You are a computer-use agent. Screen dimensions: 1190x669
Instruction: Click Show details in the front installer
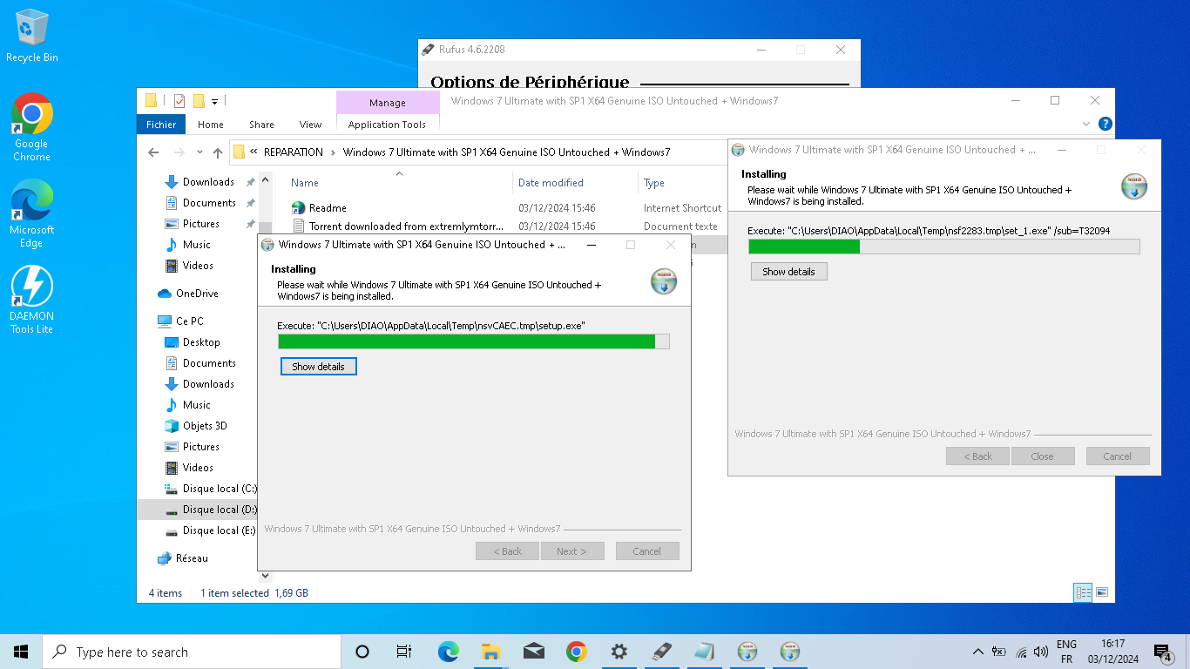(318, 367)
